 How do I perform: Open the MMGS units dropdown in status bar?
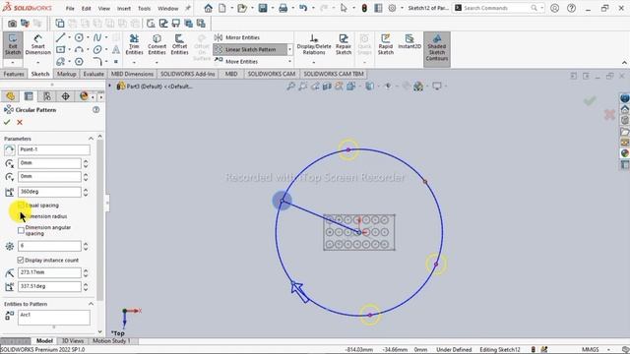pos(608,350)
